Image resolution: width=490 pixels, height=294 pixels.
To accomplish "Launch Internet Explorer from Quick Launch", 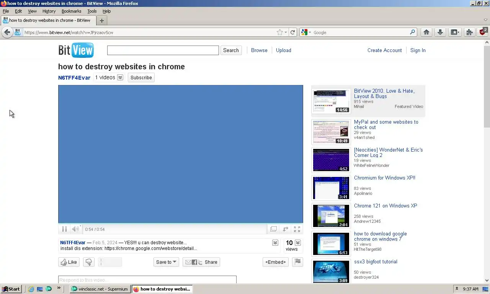I will [31, 289].
